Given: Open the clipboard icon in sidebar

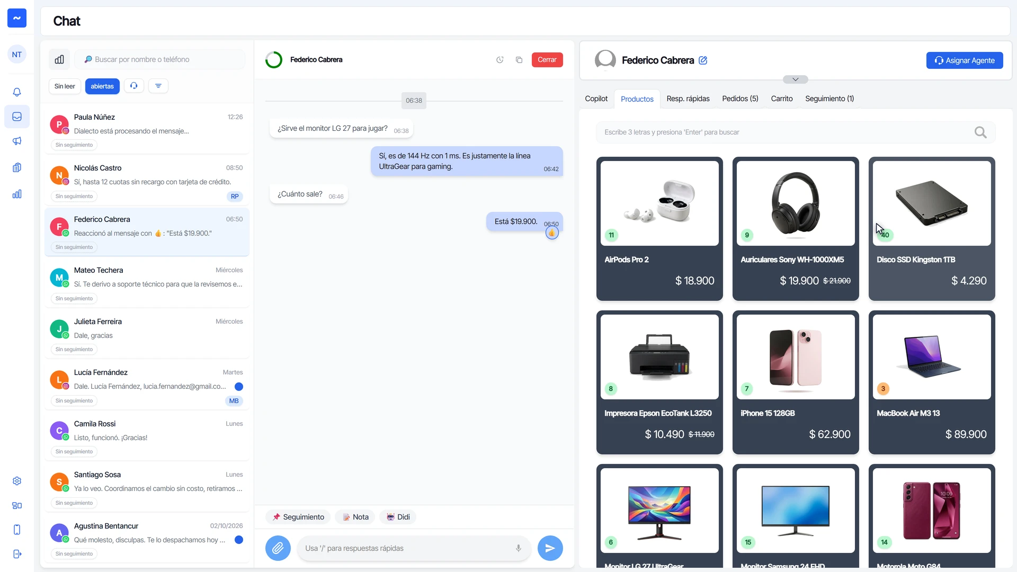Looking at the screenshot, I should click(x=17, y=167).
